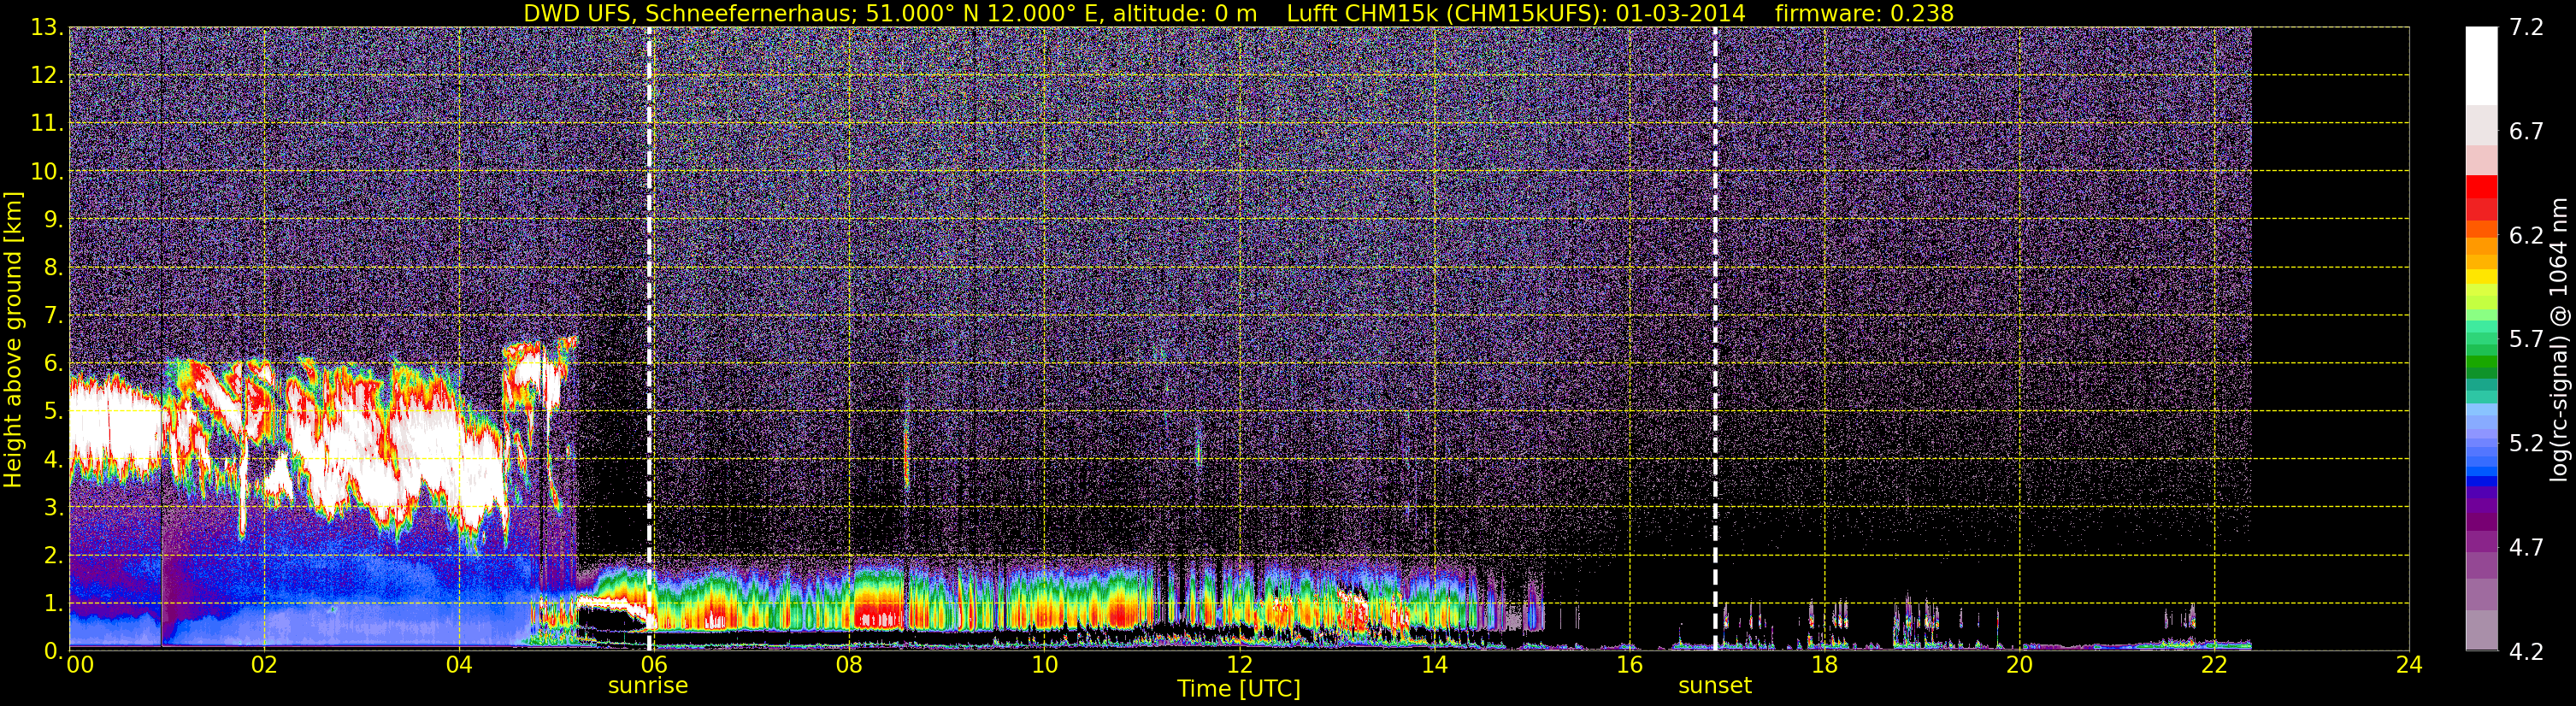Click the height axis tick label '1.'

pos(54,604)
